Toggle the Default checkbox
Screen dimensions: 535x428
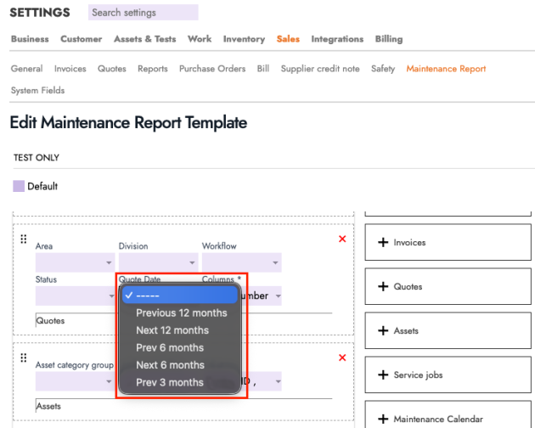[x=19, y=186]
